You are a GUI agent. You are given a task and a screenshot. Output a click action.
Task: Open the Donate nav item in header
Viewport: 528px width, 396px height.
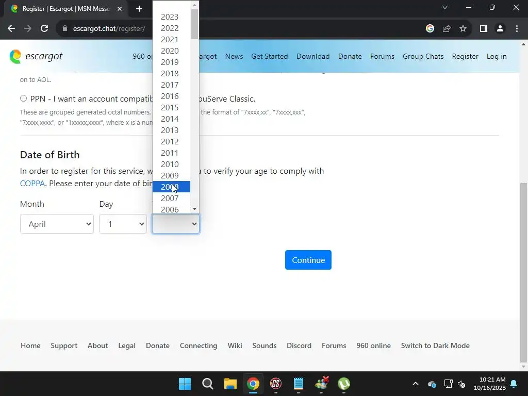pyautogui.click(x=350, y=56)
